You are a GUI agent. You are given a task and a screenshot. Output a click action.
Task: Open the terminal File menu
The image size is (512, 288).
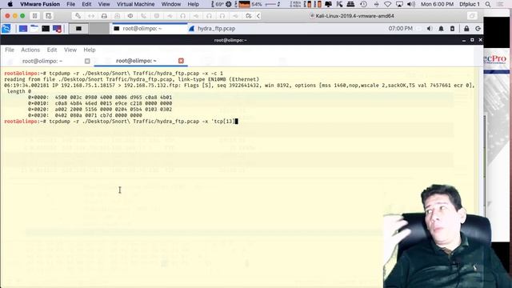10,50
